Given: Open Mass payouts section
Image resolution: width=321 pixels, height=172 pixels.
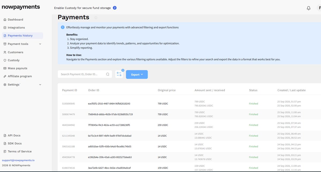Looking at the screenshot, I should coord(17,68).
